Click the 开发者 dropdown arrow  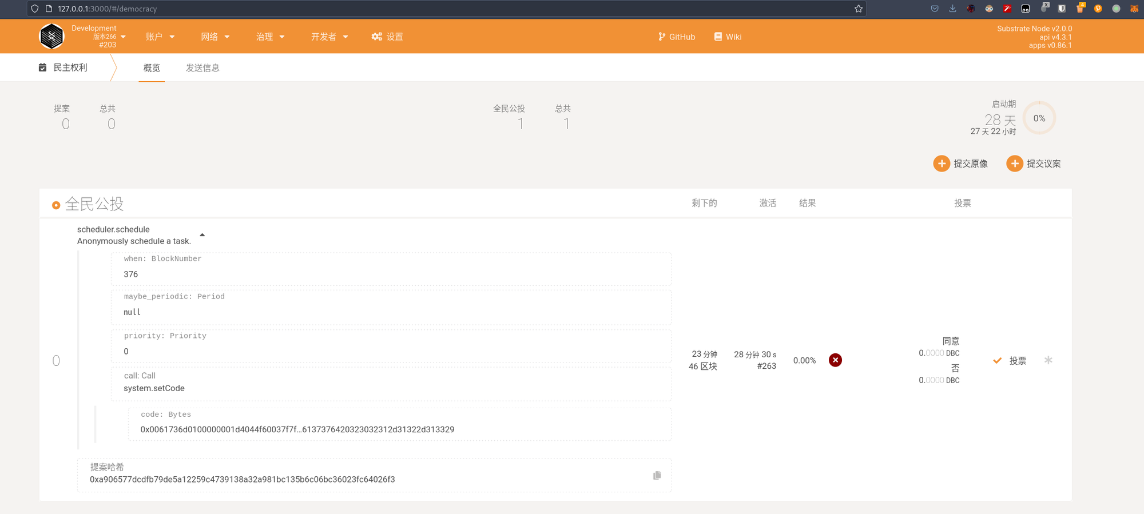pyautogui.click(x=345, y=37)
